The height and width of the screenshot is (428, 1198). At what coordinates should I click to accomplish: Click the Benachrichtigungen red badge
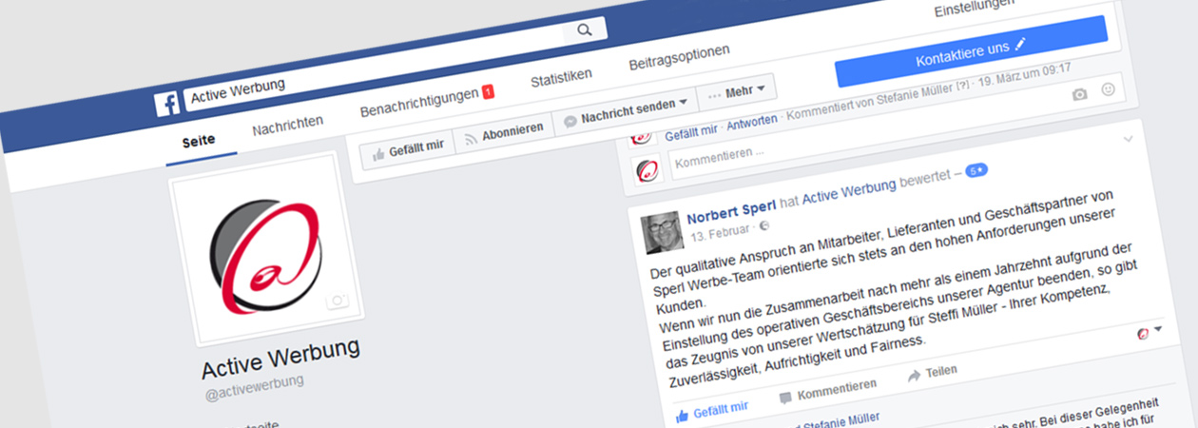(x=489, y=91)
